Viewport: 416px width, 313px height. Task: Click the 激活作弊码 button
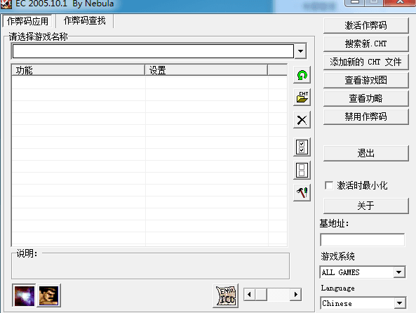pyautogui.click(x=366, y=25)
